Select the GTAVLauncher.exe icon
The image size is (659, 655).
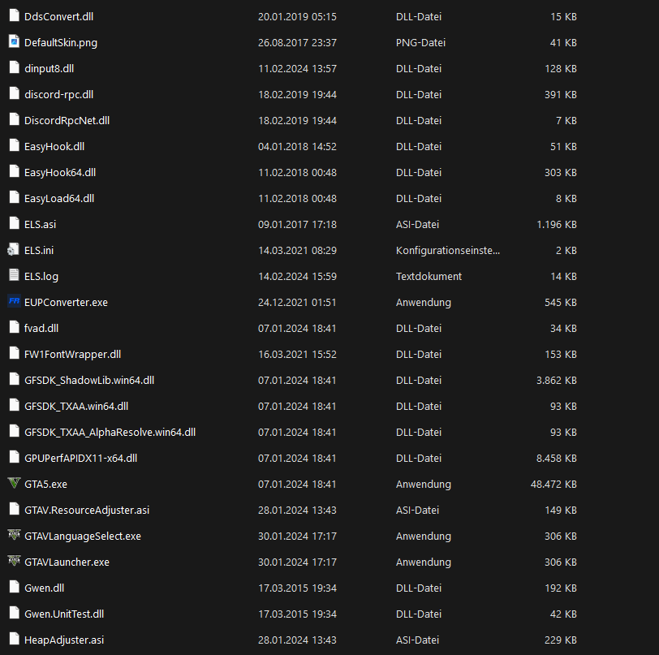pyautogui.click(x=14, y=562)
